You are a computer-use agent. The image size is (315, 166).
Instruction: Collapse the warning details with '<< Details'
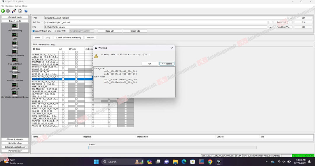click(167, 64)
